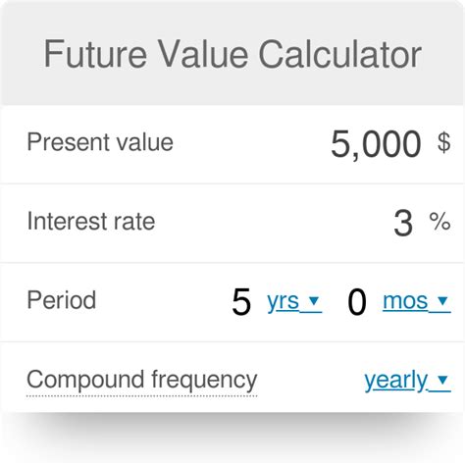The height and width of the screenshot is (465, 465).
Task: Click the Future Value Calculator title
Action: click(232, 54)
